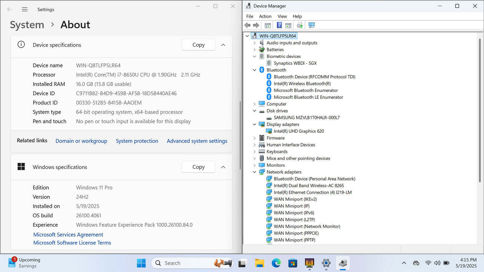Click the Settings back arrow
The width and height of the screenshot is (484, 272).
click(10, 9)
